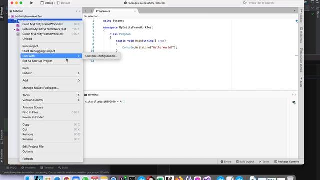The width and height of the screenshot is (320, 180).
Task: Open Favorites tool window in background IDE
Action: [2, 155]
